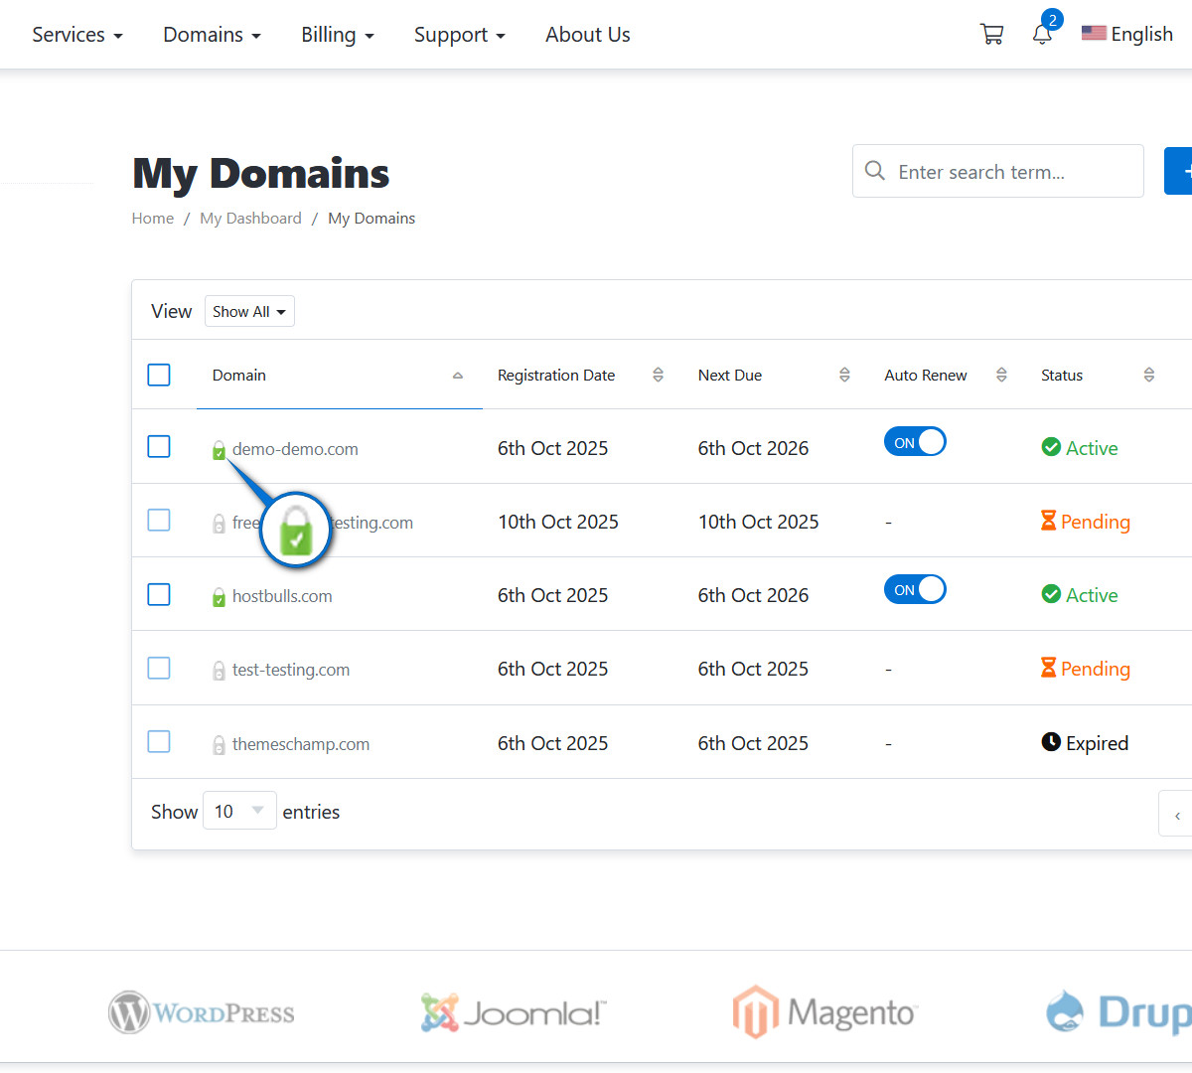Open the shopping cart icon
This screenshot has width=1192, height=1073.
[x=991, y=35]
